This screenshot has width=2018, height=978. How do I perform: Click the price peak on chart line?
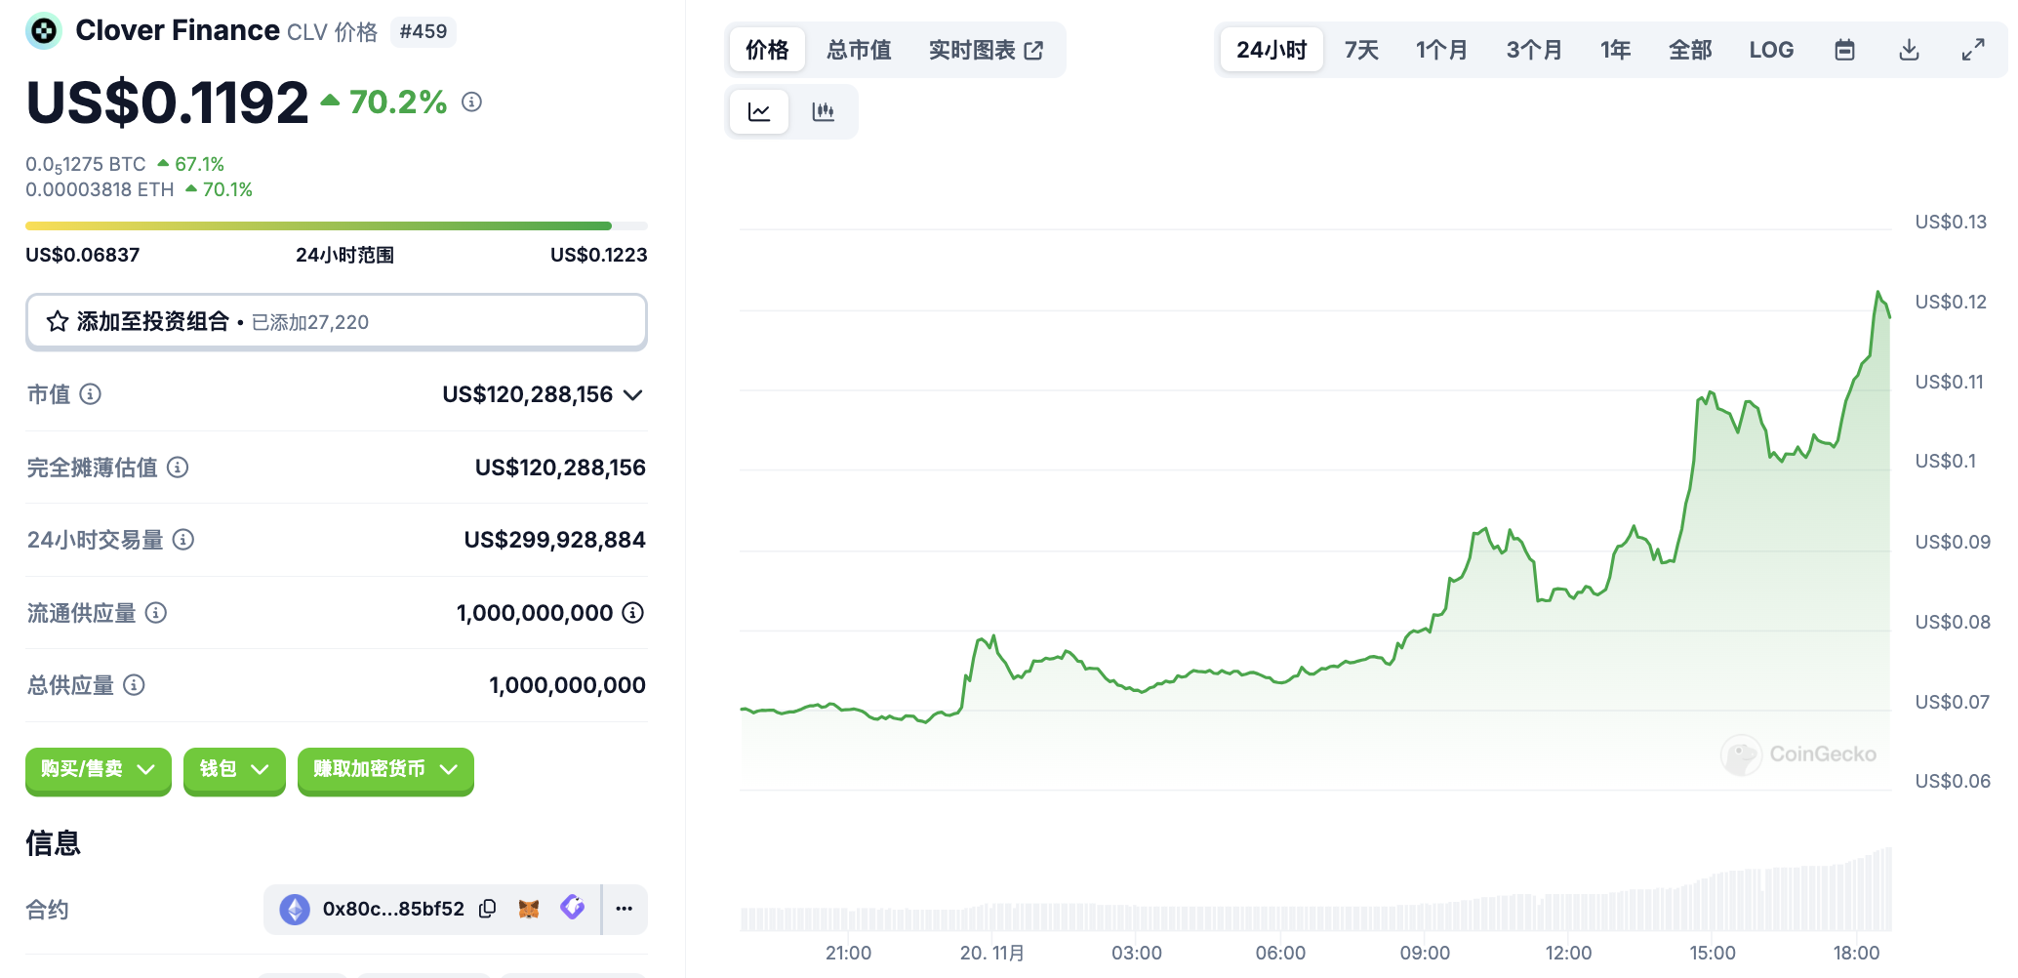click(1877, 292)
